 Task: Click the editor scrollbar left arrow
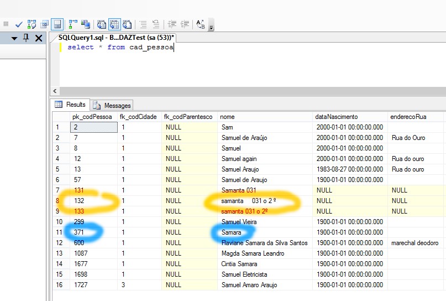click(x=55, y=91)
